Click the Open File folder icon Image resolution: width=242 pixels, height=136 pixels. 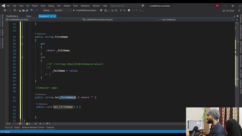pyautogui.click(x=20, y=11)
